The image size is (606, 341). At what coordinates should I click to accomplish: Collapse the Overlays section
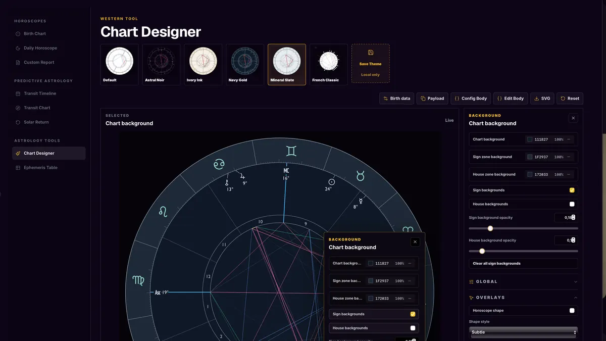pos(523,298)
